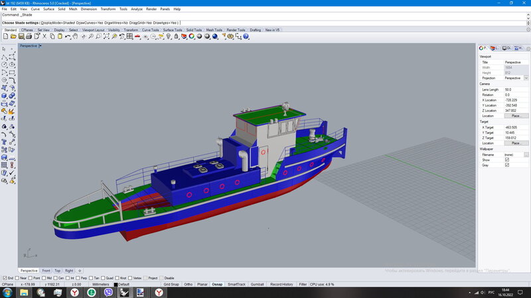Toggle Osnap in status bar
531x298 pixels.
tap(217, 285)
